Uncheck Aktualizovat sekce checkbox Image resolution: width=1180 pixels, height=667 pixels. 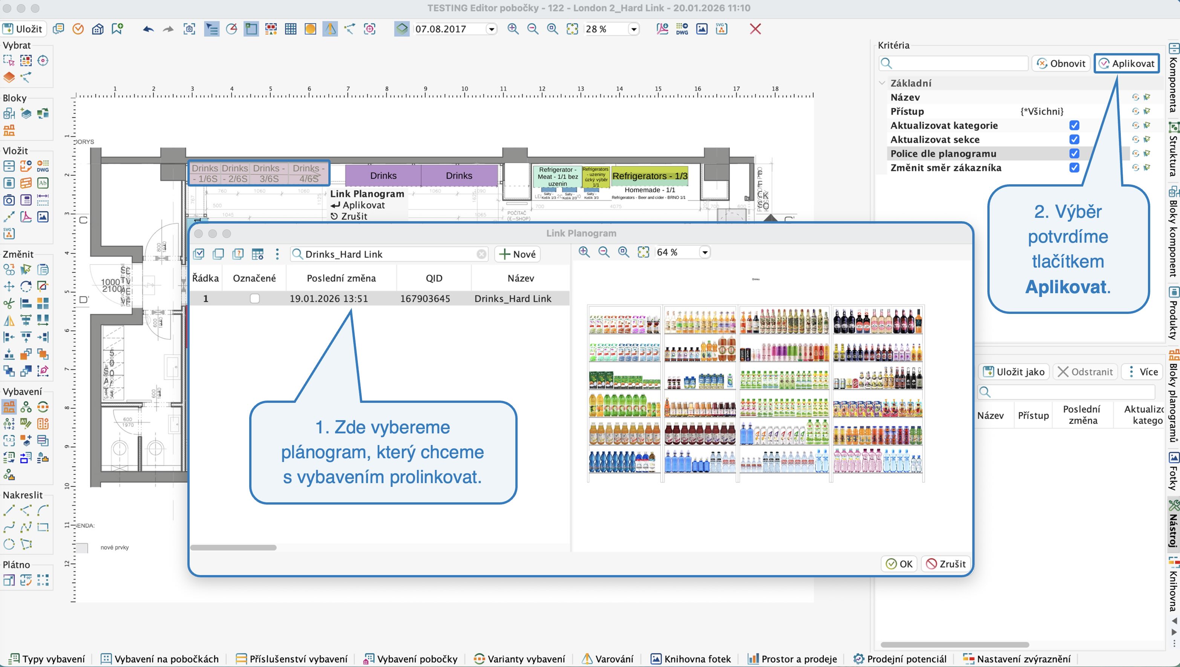click(1074, 139)
